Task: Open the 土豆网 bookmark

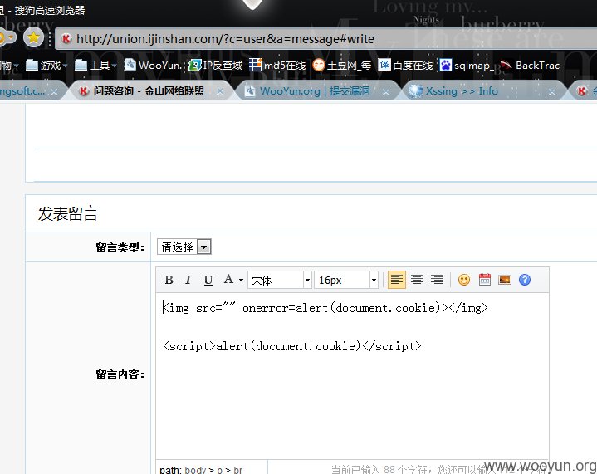Action: pos(341,66)
